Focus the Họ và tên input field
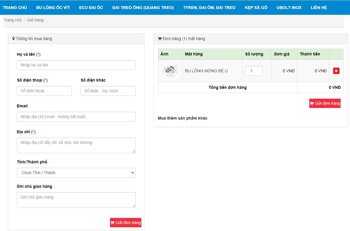The width and height of the screenshot is (350, 231). (76, 65)
